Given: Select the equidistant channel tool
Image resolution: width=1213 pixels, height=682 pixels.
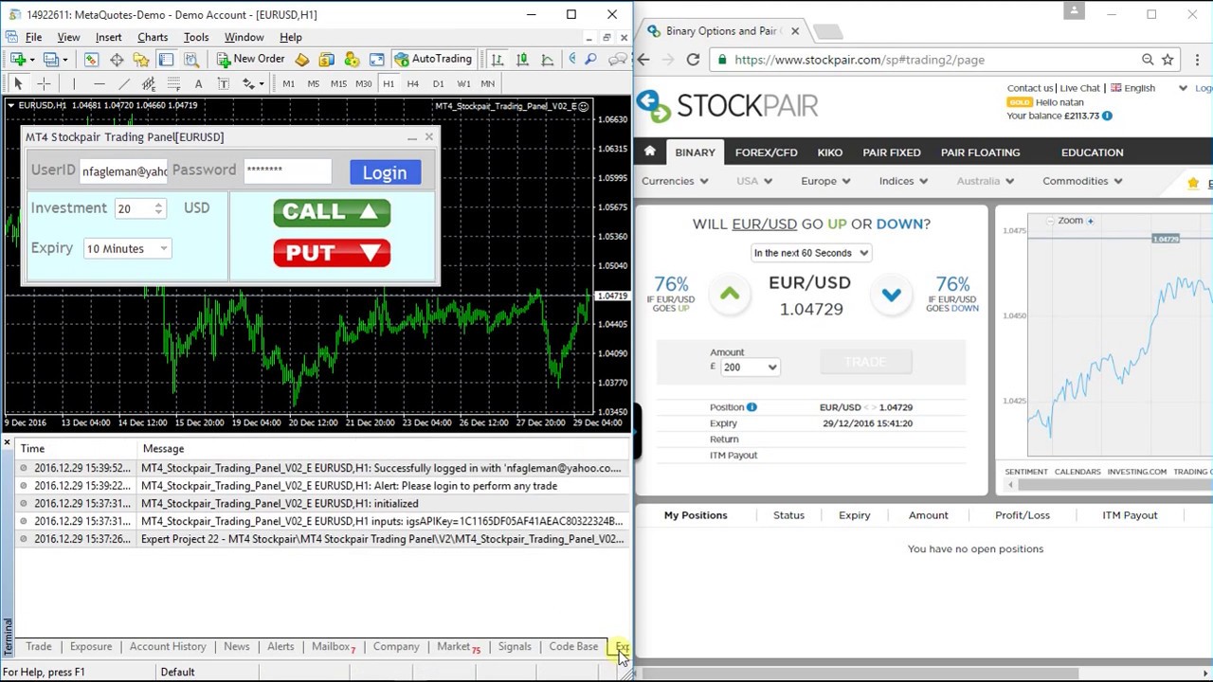Looking at the screenshot, I should [149, 83].
